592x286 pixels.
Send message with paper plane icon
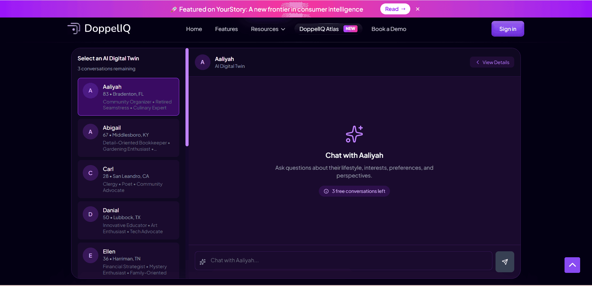505,262
